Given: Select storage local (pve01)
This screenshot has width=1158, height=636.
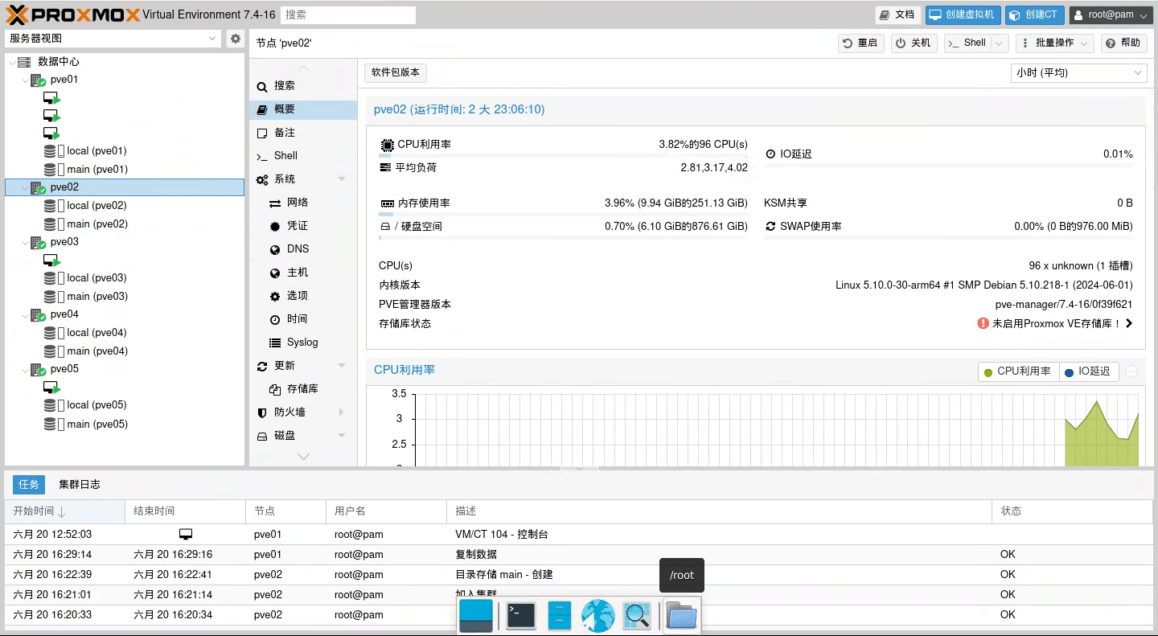Looking at the screenshot, I should click(x=96, y=151).
